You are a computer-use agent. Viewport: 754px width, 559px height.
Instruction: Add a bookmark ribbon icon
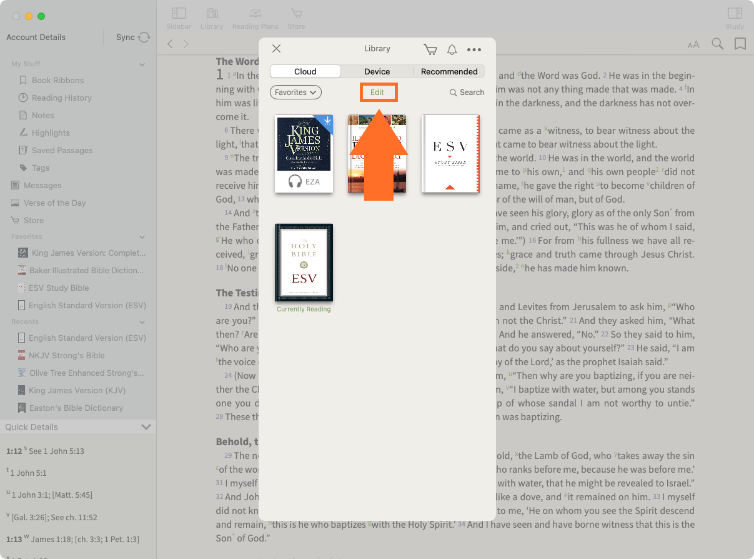[740, 44]
